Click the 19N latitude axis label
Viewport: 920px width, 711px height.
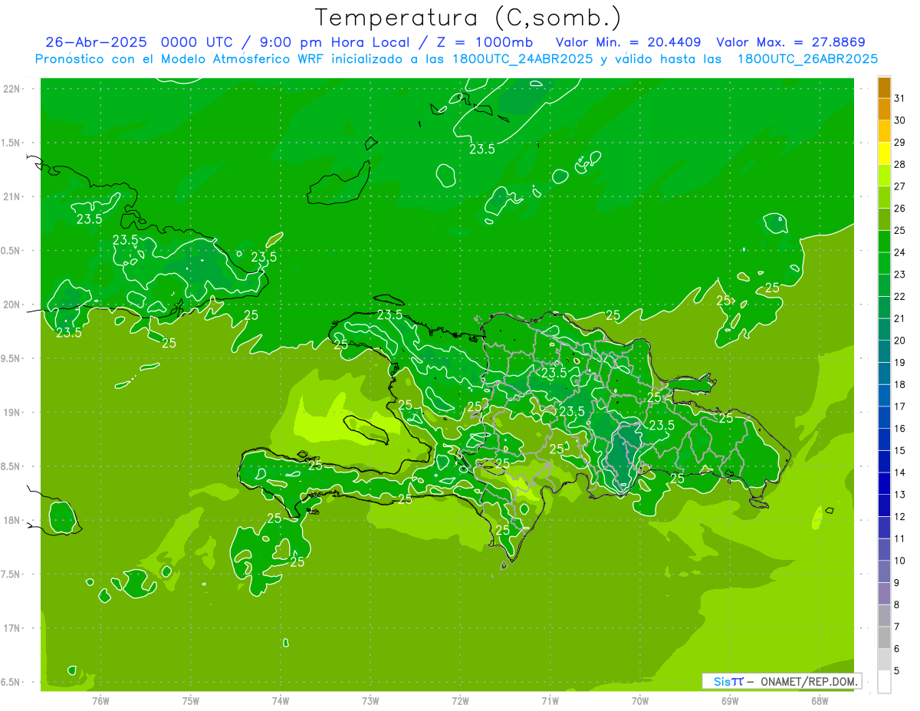(12, 412)
